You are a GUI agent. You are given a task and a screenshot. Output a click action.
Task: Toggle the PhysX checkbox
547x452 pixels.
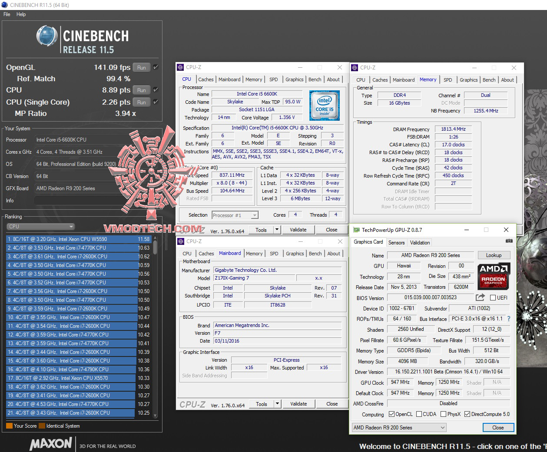(443, 414)
